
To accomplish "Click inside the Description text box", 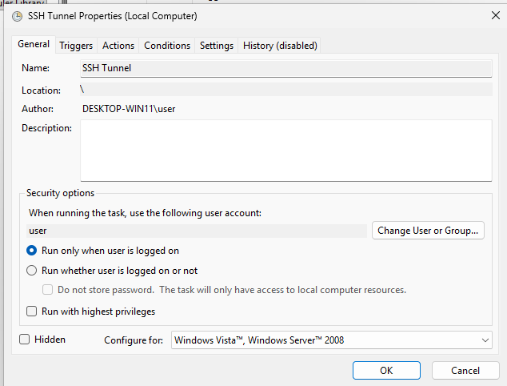I will (x=285, y=151).
